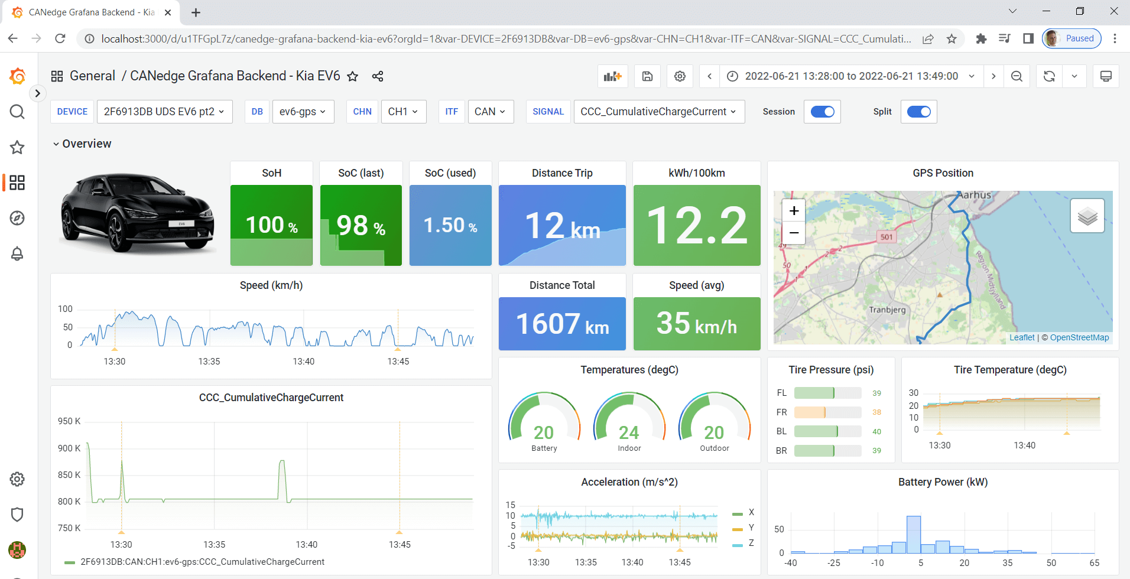Open Alerting via the bell icon

pos(17,253)
